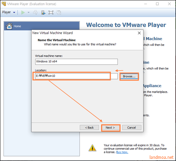Click the full screen mode toolbar icon
The width and height of the screenshot is (176, 161).
tap(51, 12)
